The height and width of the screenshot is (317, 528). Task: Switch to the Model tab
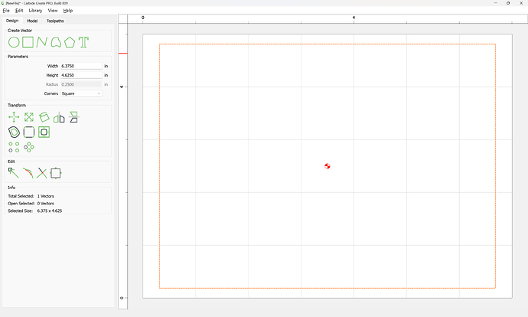click(x=32, y=21)
